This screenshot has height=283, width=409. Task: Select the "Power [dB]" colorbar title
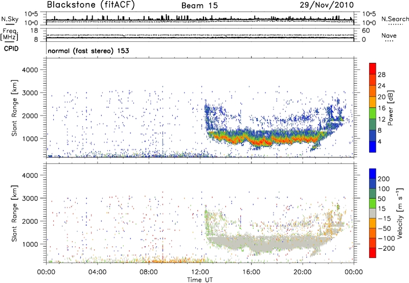click(391, 108)
